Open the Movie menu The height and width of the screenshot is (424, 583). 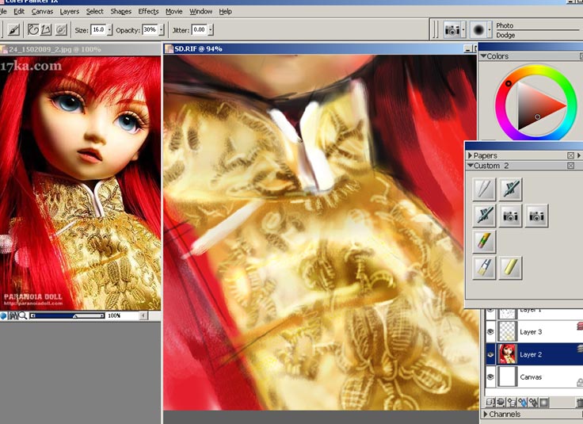coord(174,12)
